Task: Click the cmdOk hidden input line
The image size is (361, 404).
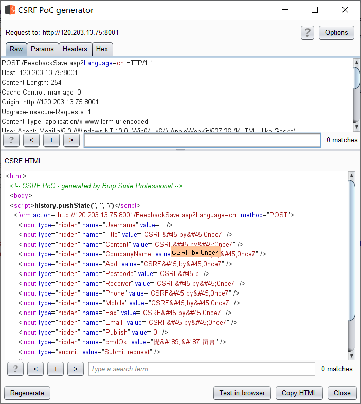Action: pos(122,342)
